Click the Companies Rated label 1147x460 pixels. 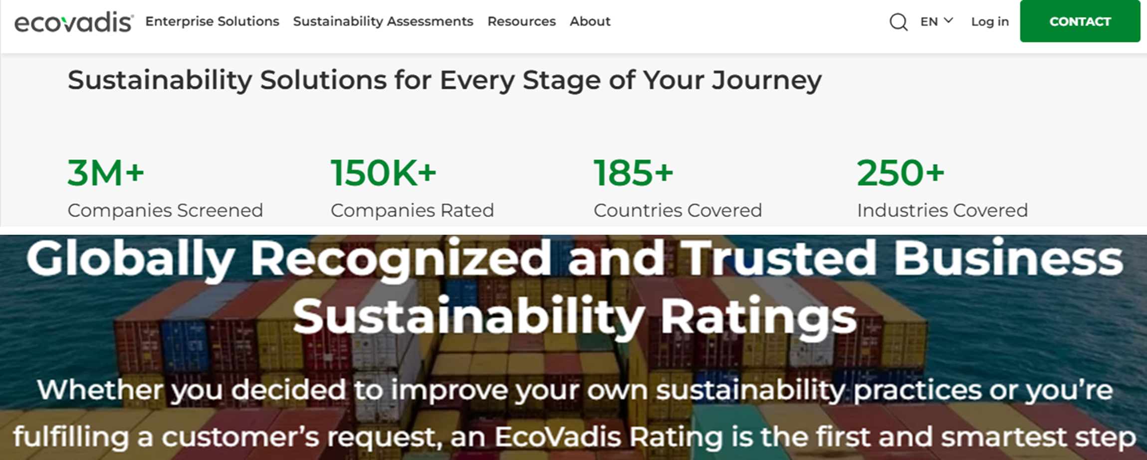point(412,210)
